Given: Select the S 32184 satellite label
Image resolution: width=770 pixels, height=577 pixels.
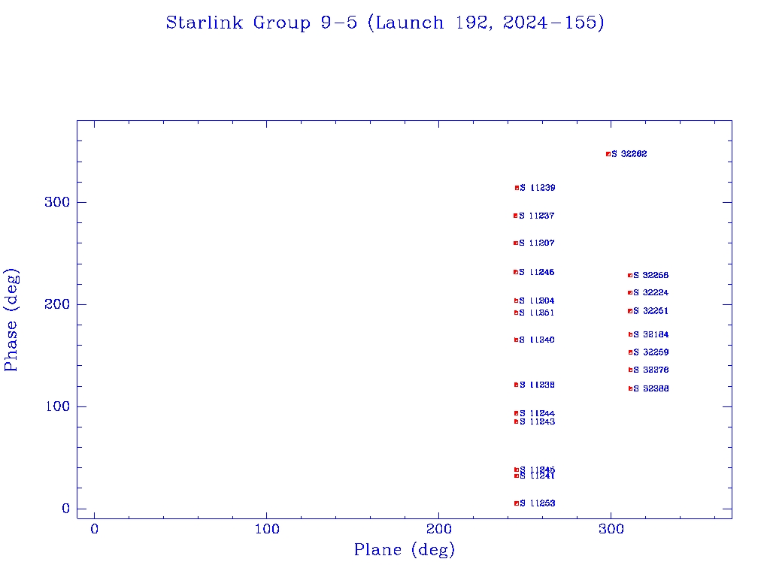Looking at the screenshot, I should point(650,334).
